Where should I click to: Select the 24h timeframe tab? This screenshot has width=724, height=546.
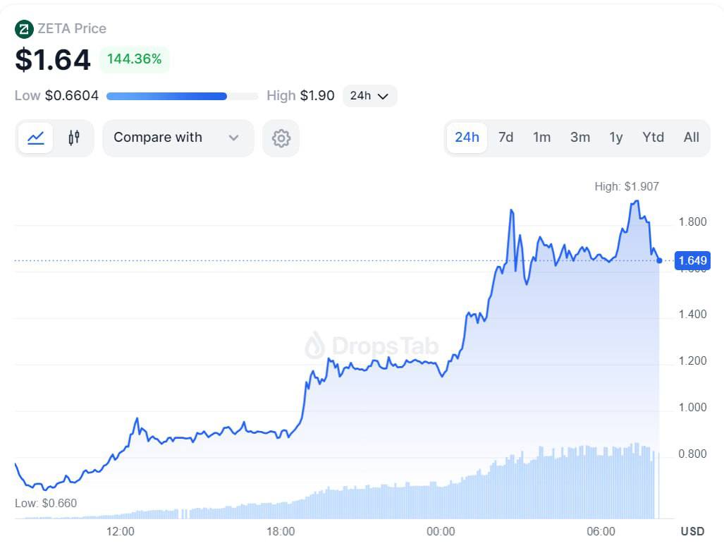[x=467, y=138]
